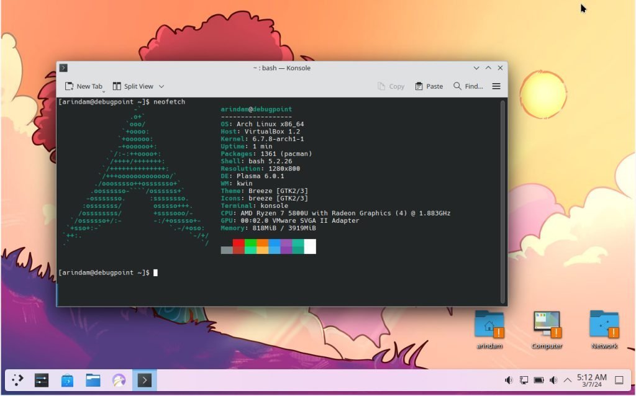Open the KDE application launcher
This screenshot has width=636, height=396.
(17, 380)
